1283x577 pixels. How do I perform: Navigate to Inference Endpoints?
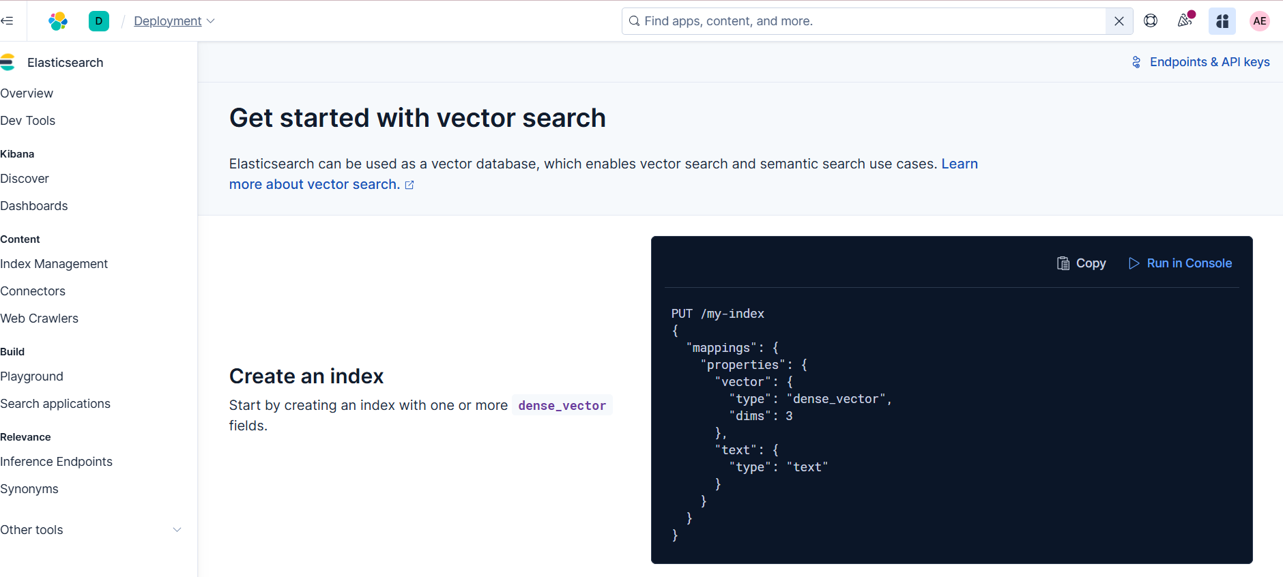point(57,462)
